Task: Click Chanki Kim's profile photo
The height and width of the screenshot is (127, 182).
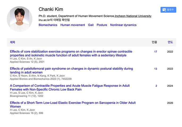Action: pyautogui.click(x=19, y=19)
